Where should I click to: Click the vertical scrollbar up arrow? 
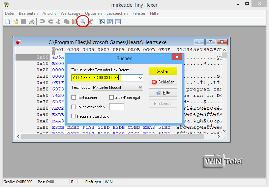(224, 50)
